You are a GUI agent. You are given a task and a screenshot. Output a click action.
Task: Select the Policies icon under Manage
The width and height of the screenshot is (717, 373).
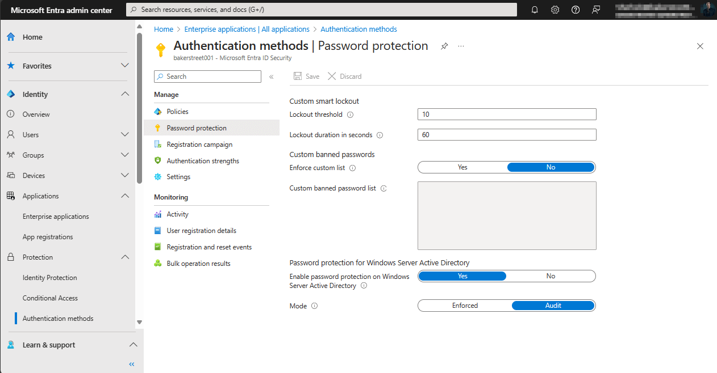coord(157,111)
